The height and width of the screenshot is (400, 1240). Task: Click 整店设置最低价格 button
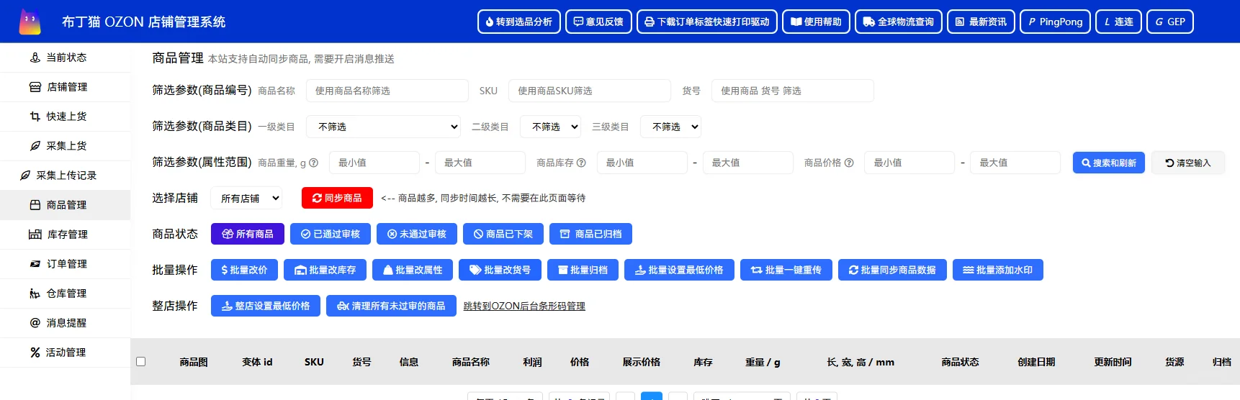(x=266, y=306)
